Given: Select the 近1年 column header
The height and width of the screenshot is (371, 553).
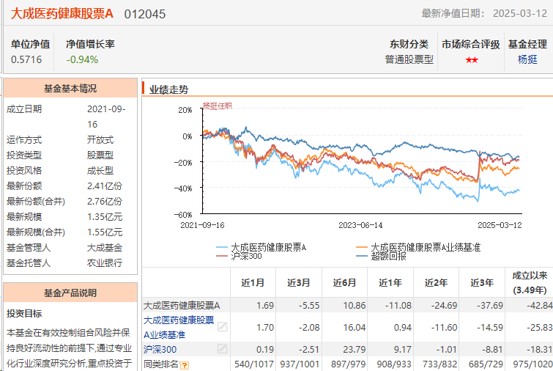Looking at the screenshot, I should [390, 283].
